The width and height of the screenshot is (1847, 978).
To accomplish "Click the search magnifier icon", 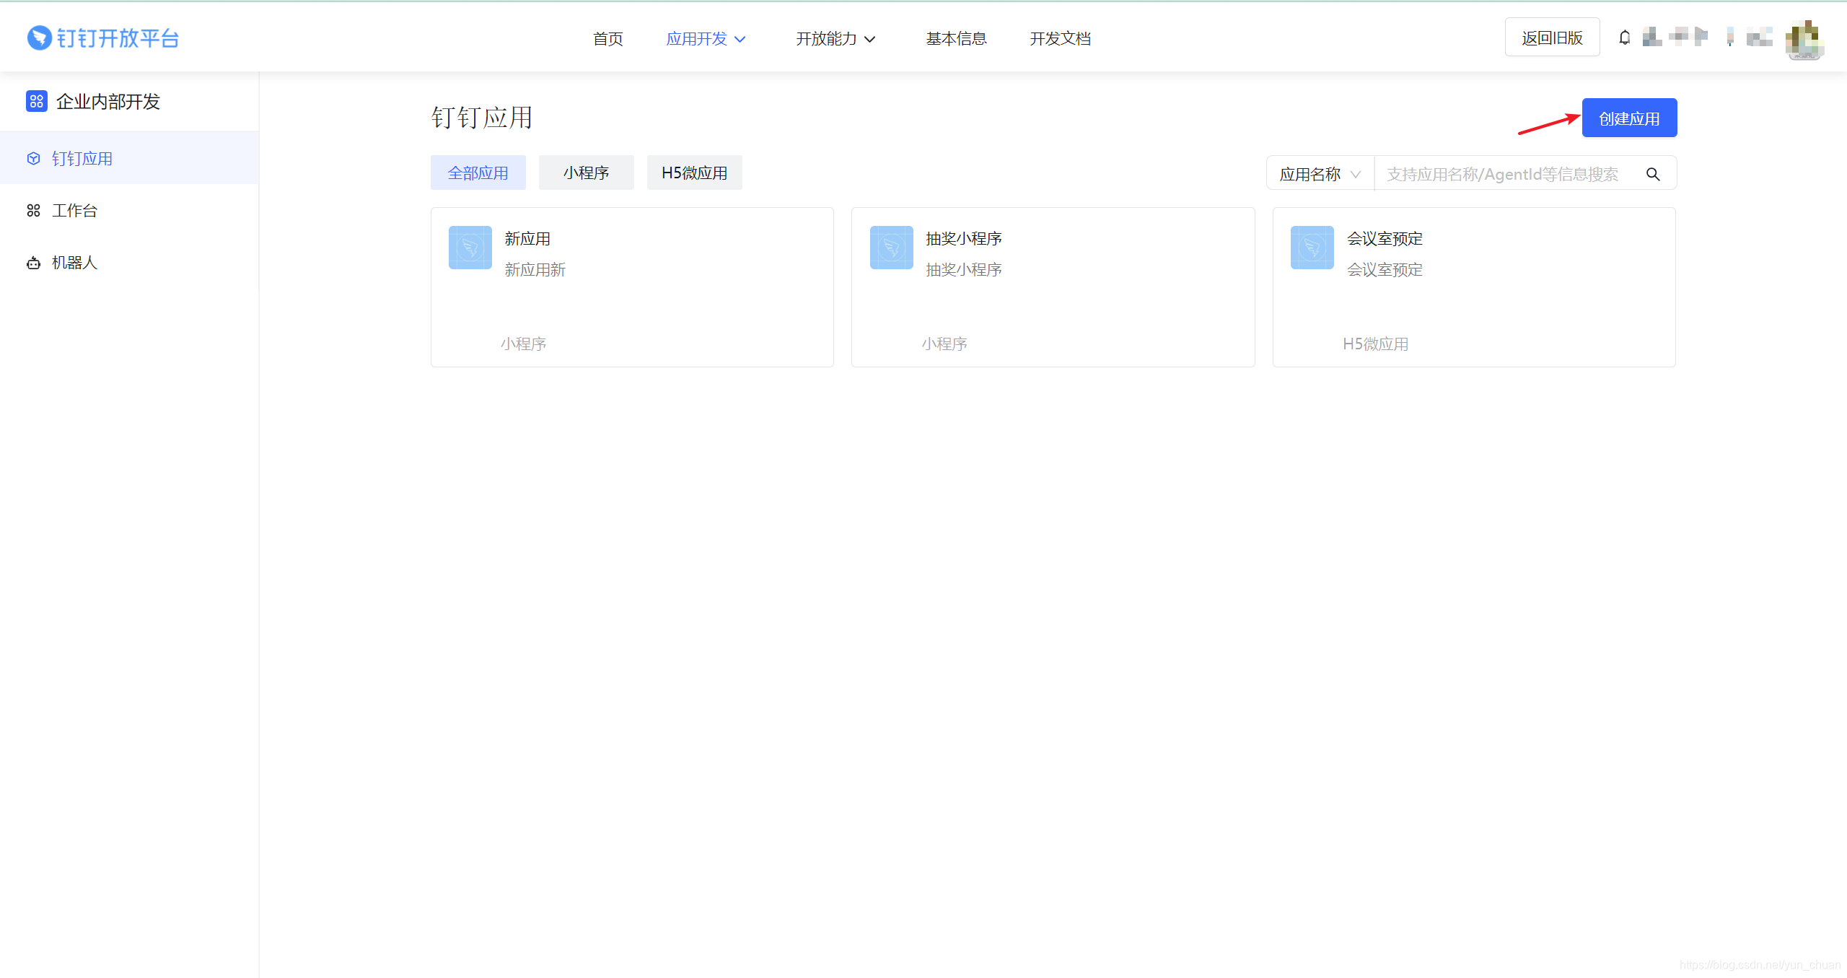I will [x=1653, y=174].
